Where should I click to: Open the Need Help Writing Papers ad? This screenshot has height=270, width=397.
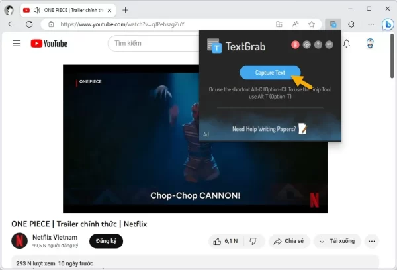pyautogui.click(x=270, y=129)
